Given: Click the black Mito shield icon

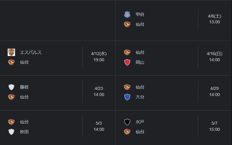Looking at the screenshot, I should pos(127,122).
